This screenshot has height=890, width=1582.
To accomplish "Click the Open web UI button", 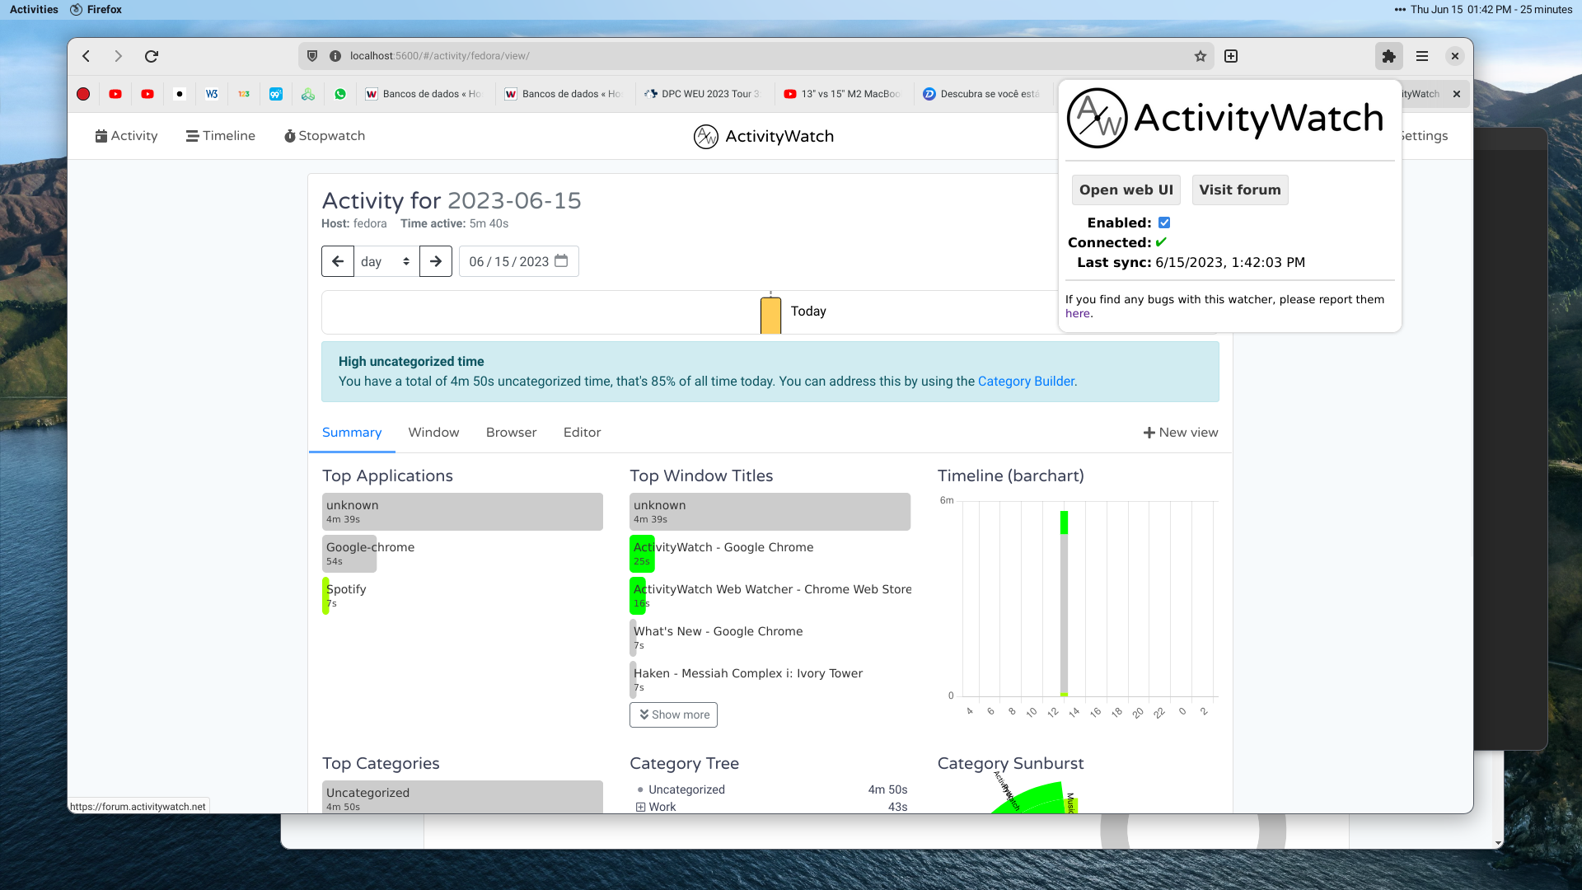I will pos(1126,190).
